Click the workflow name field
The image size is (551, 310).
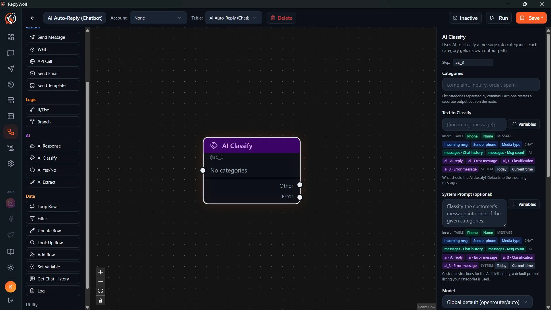(x=75, y=18)
